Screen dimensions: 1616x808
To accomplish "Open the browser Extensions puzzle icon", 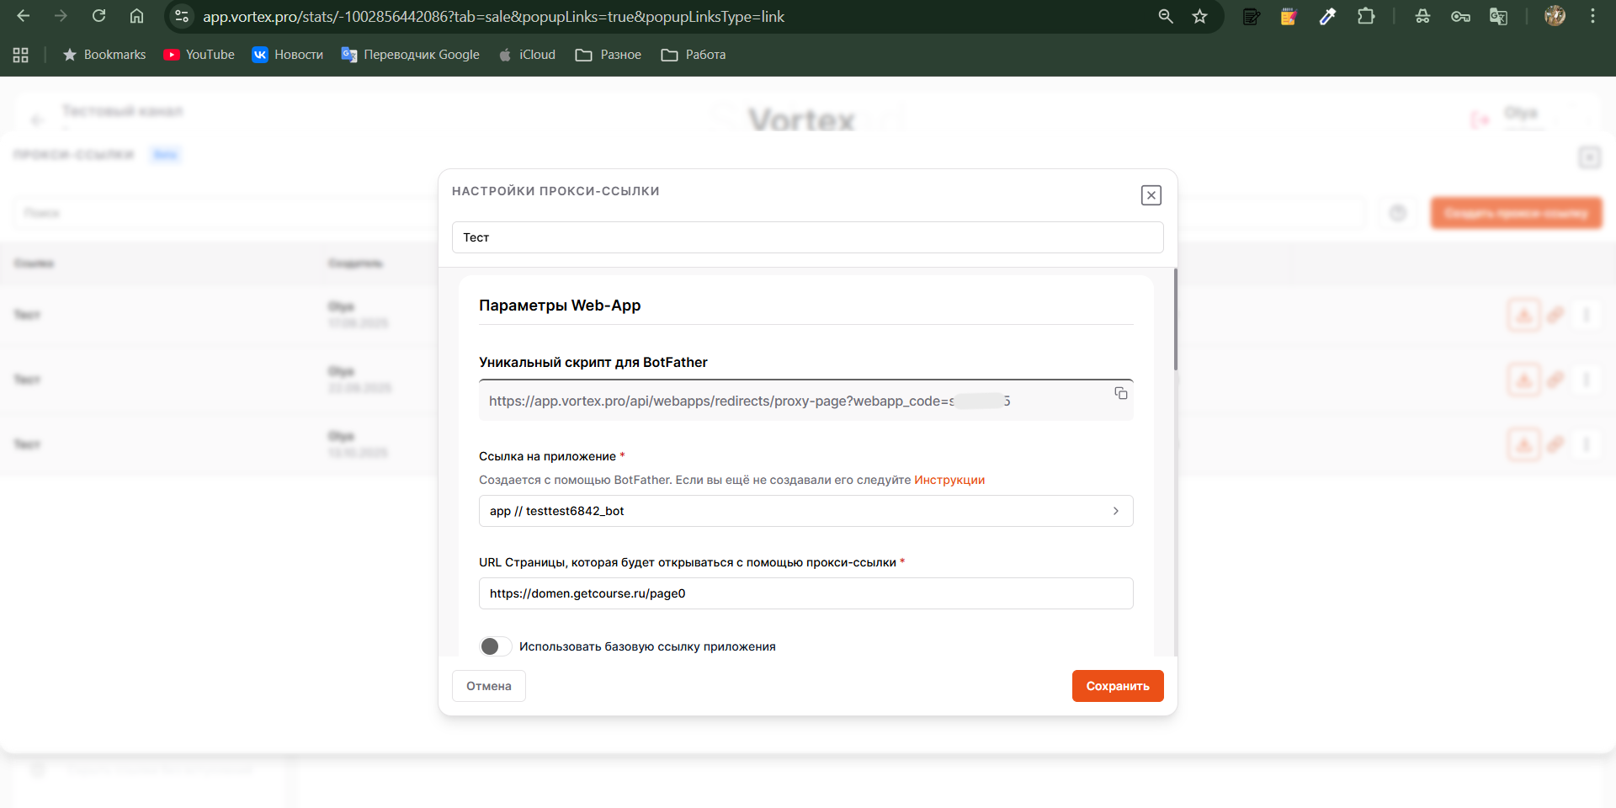I will tap(1365, 16).
